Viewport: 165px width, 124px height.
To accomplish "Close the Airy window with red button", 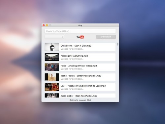I will (44, 25).
